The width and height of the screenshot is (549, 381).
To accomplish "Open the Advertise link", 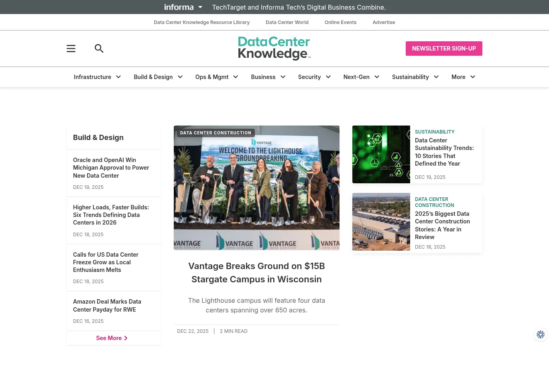I will coord(383,22).
